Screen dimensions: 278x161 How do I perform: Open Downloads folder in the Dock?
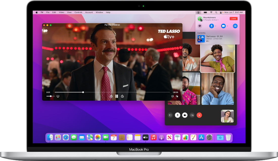click(x=220, y=138)
